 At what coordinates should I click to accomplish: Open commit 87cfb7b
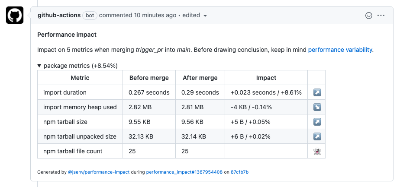click(239, 172)
